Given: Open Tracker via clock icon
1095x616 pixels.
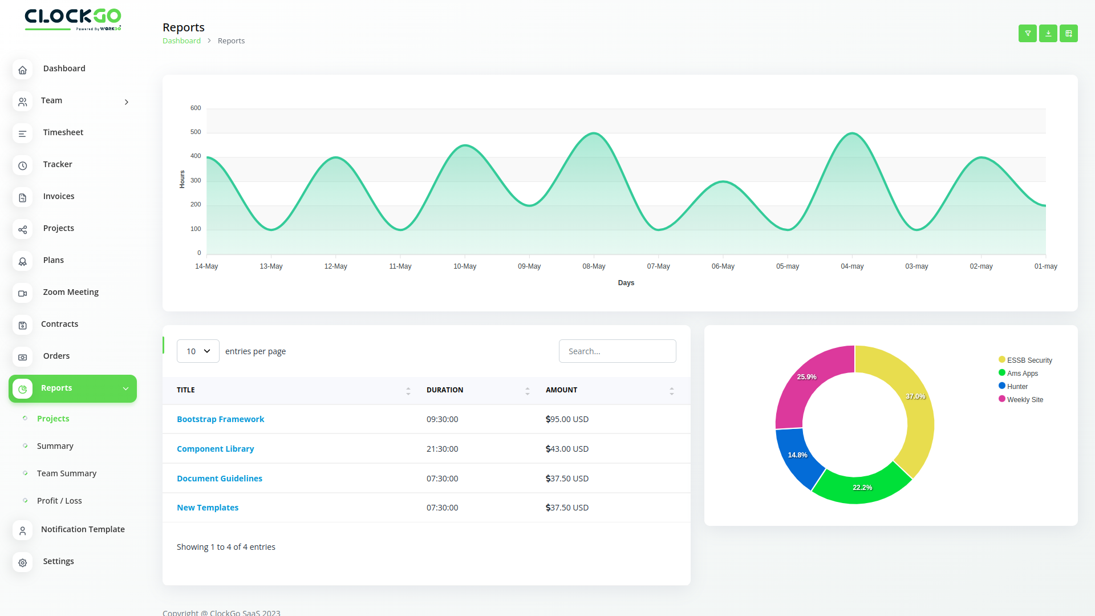Looking at the screenshot, I should [22, 166].
